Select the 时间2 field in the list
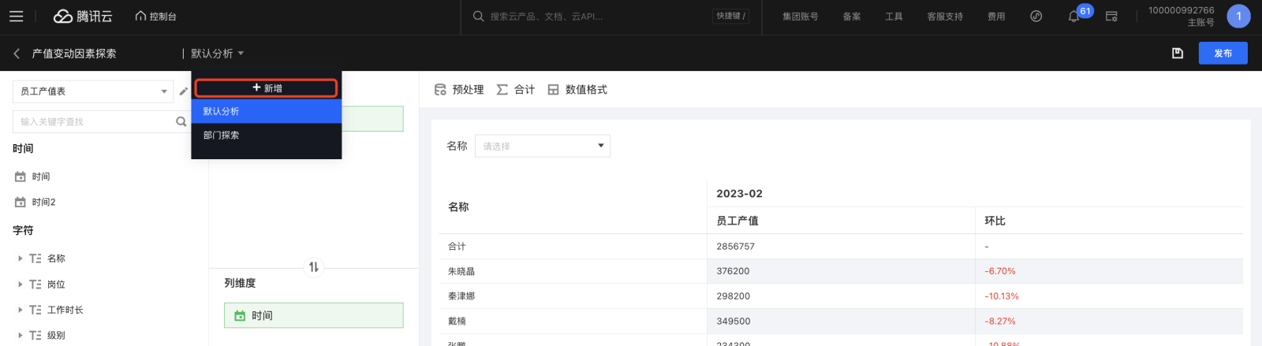 43,202
